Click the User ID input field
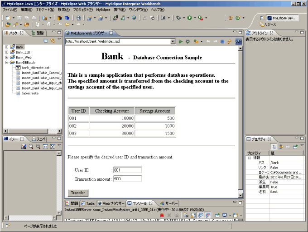The width and height of the screenshot is (308, 232). (127, 170)
